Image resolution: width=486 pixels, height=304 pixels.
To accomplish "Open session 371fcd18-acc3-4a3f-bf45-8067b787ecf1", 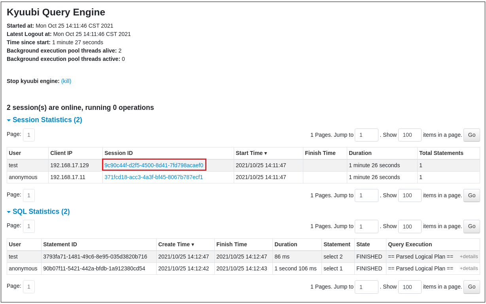I will [153, 177].
